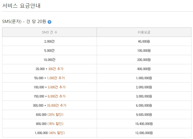Select the 2,000,000원 price cell
193x139 pixels.
(144, 87)
